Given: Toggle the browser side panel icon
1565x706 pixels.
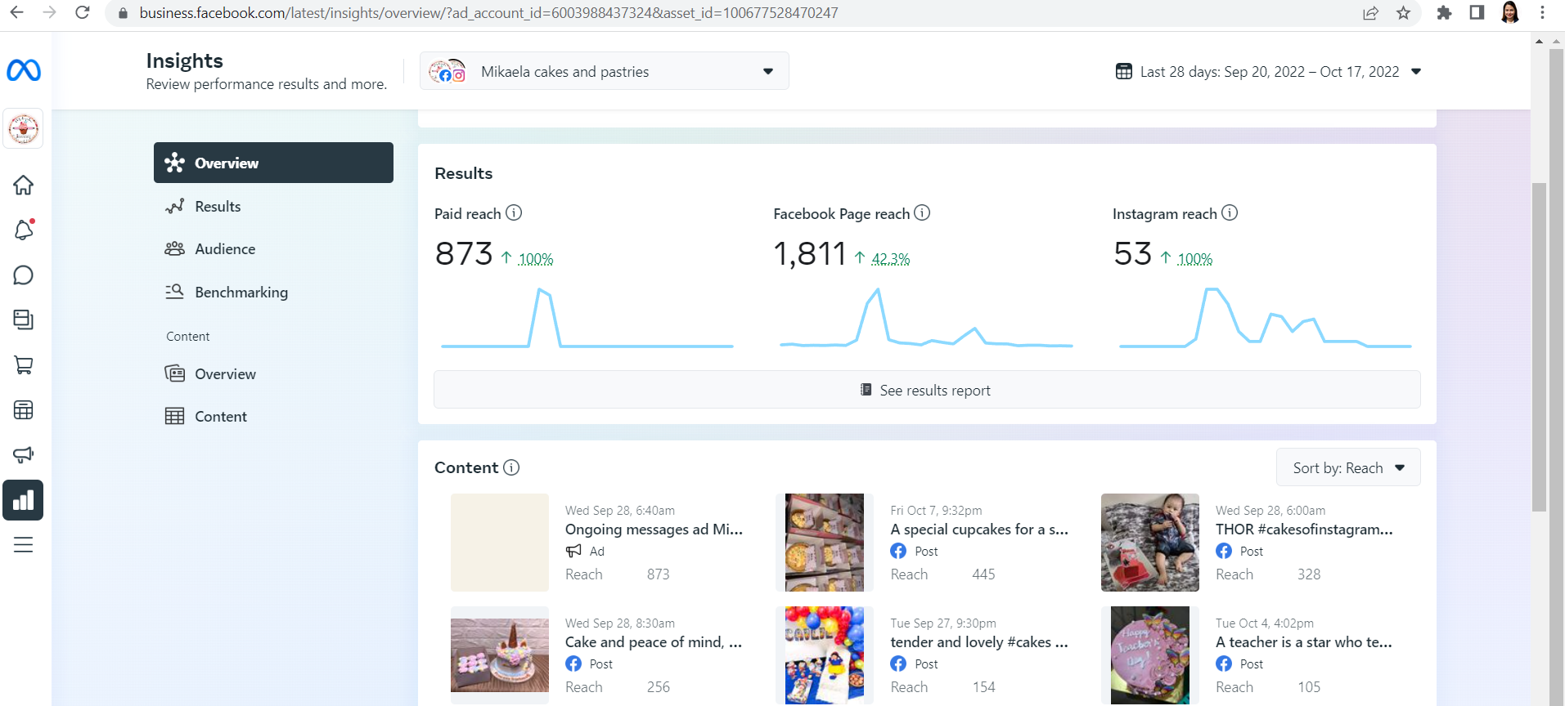Looking at the screenshot, I should [x=1477, y=12].
